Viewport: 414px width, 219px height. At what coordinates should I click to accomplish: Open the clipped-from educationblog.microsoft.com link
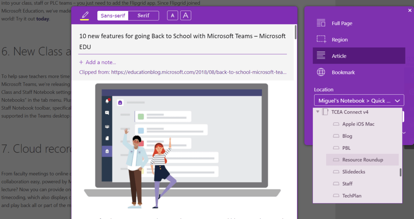pyautogui.click(x=199, y=72)
